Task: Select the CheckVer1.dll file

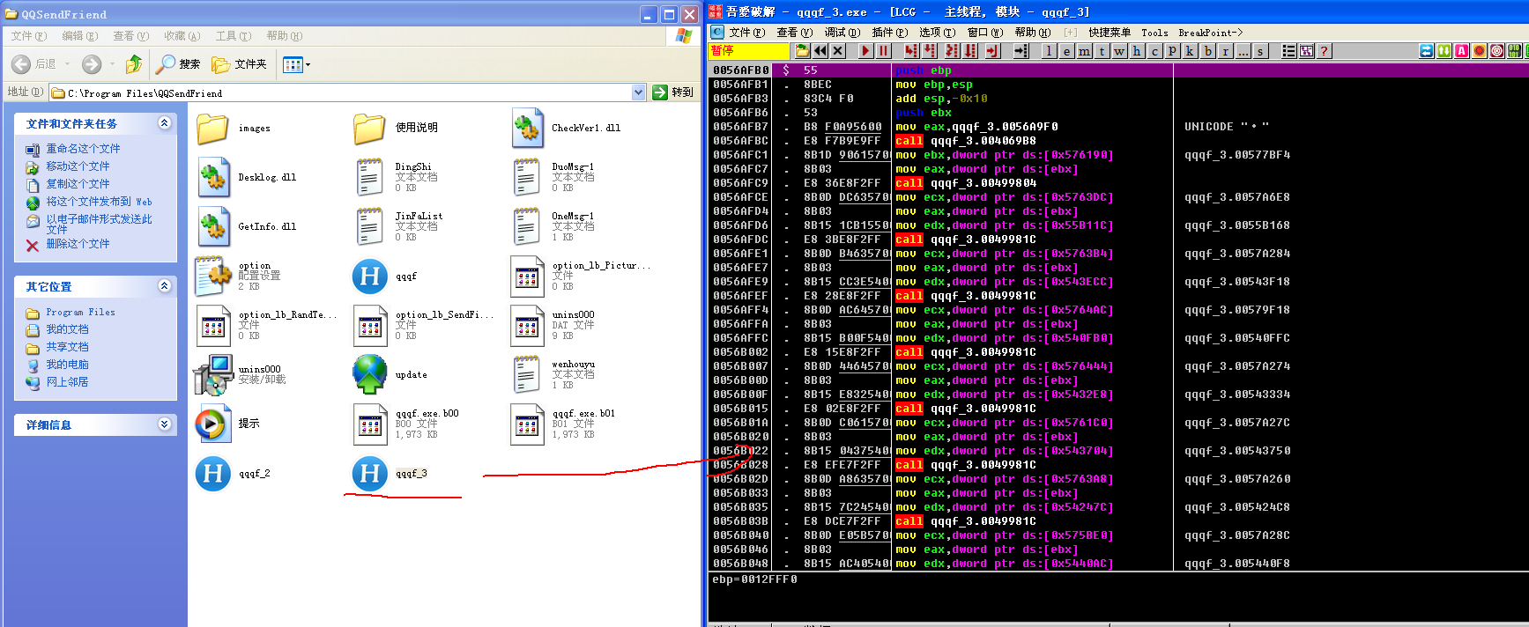Action: point(567,128)
